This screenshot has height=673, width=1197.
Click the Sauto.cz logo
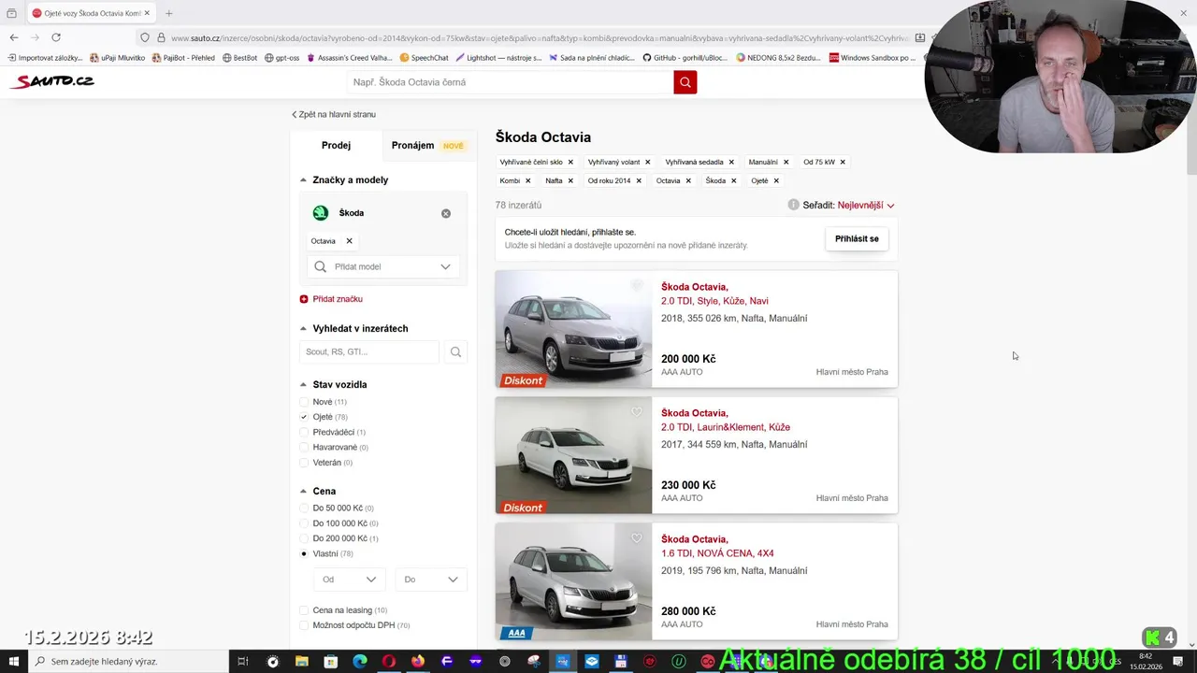pos(52,81)
